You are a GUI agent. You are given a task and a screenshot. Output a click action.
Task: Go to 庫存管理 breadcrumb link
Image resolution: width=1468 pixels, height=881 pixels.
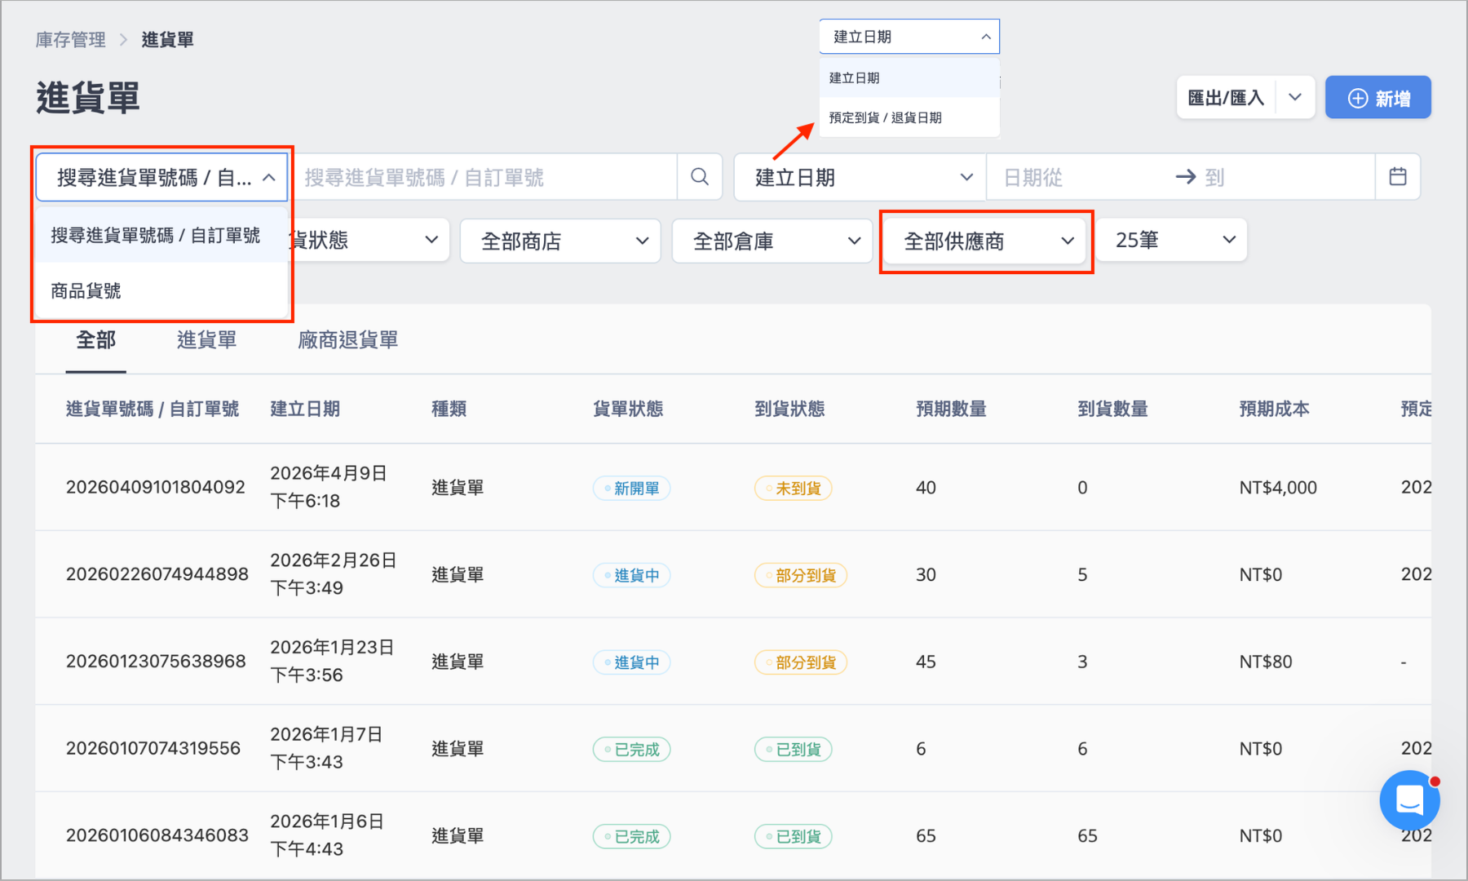70,40
